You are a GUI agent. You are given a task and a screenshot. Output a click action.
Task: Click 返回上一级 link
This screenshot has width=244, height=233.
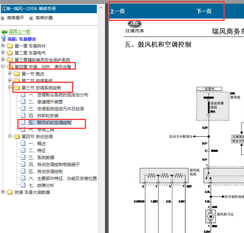[19, 32]
